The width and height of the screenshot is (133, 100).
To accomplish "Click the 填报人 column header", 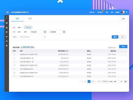I will click(x=89, y=51).
